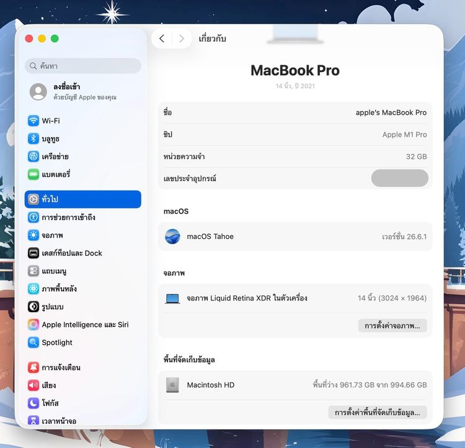Viewport: 465px width, 448px height.
Task: Open Wi-Fi settings icon in sidebar
Action: tap(33, 121)
